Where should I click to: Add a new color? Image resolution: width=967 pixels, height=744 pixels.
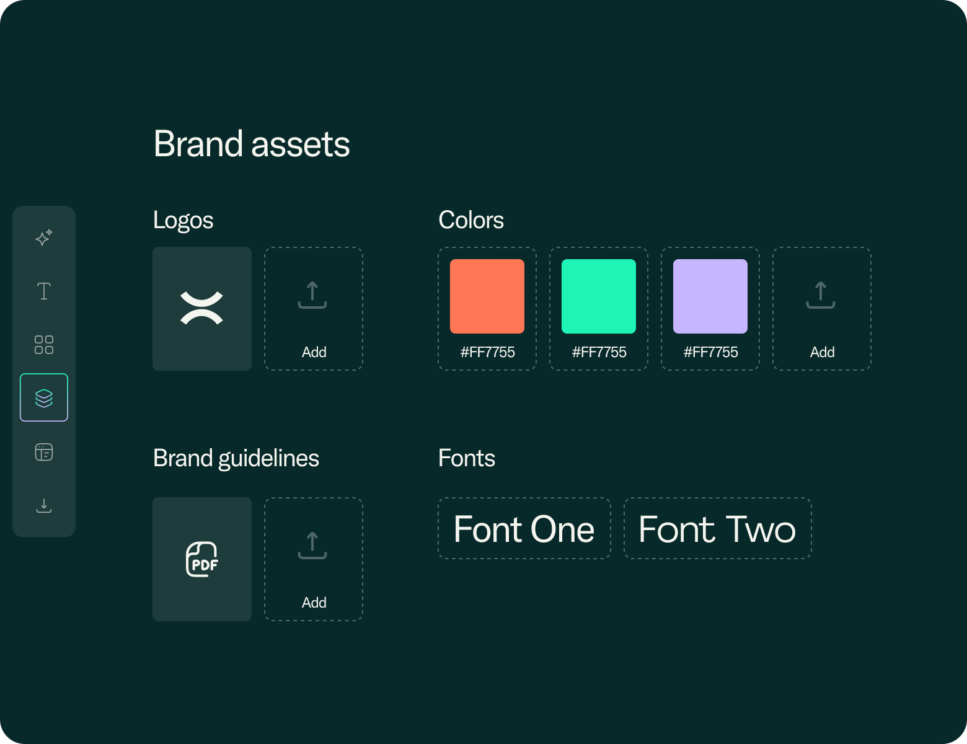pyautogui.click(x=821, y=309)
